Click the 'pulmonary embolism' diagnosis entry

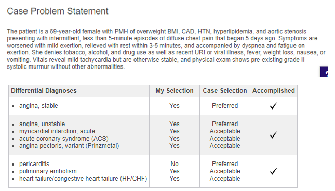click(x=48, y=171)
